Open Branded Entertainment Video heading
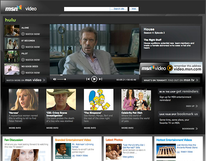206x161 pixels. click(x=73, y=140)
